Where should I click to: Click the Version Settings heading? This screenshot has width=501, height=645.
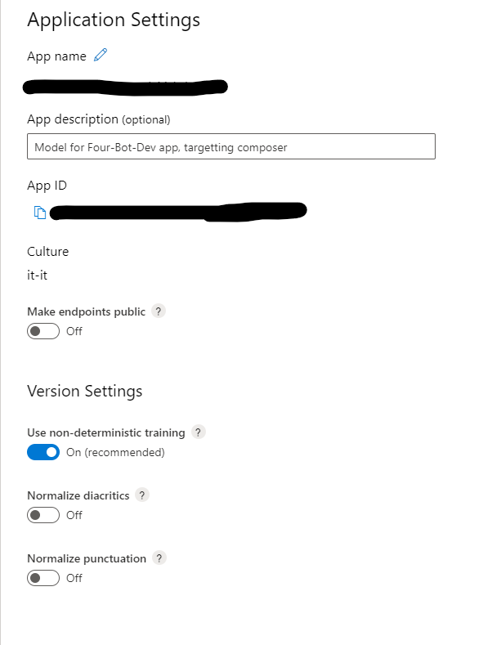(85, 392)
